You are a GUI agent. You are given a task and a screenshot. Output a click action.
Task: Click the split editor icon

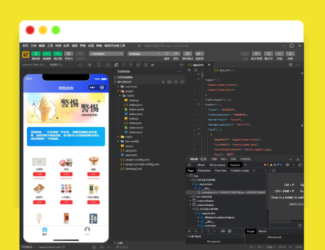289,64
